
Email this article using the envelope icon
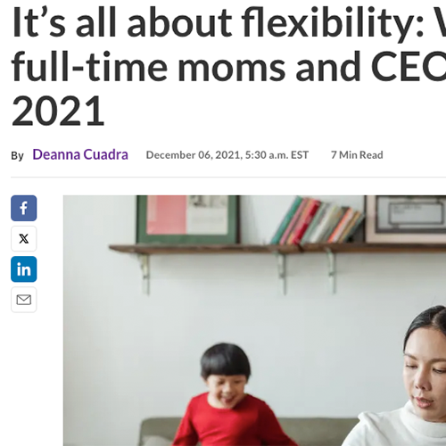point(24,300)
